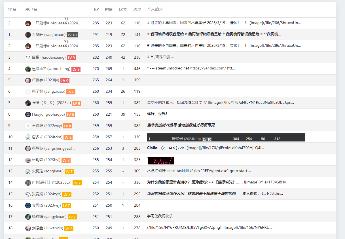Click the LV 8 badge of Haoyu
This screenshot has height=239, width=345.
(71, 115)
